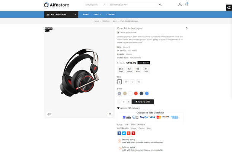The height and width of the screenshot is (152, 232).
Task: Expand the All Categories navigation menu
Action: point(61,14)
